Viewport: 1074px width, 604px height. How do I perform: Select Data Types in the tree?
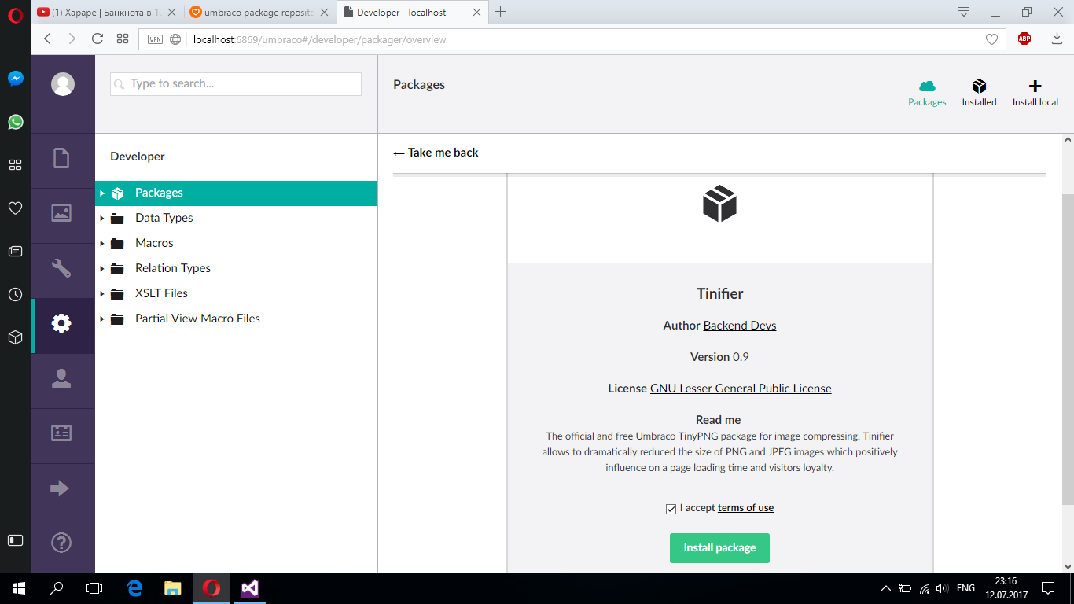tap(164, 218)
